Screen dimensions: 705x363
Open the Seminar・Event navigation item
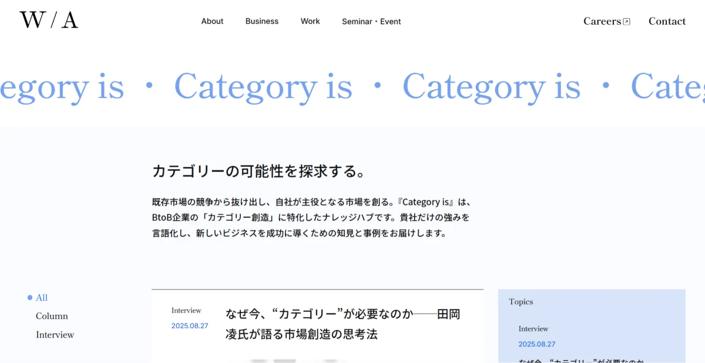pyautogui.click(x=371, y=22)
